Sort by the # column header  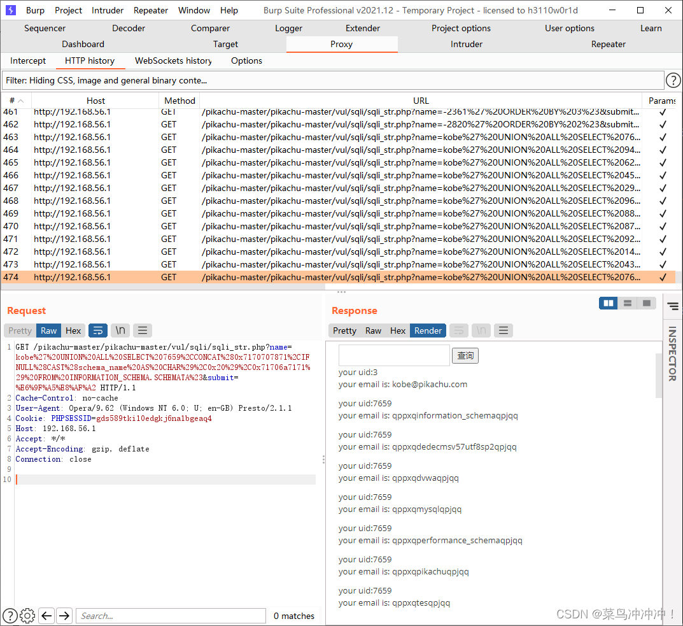pos(16,101)
